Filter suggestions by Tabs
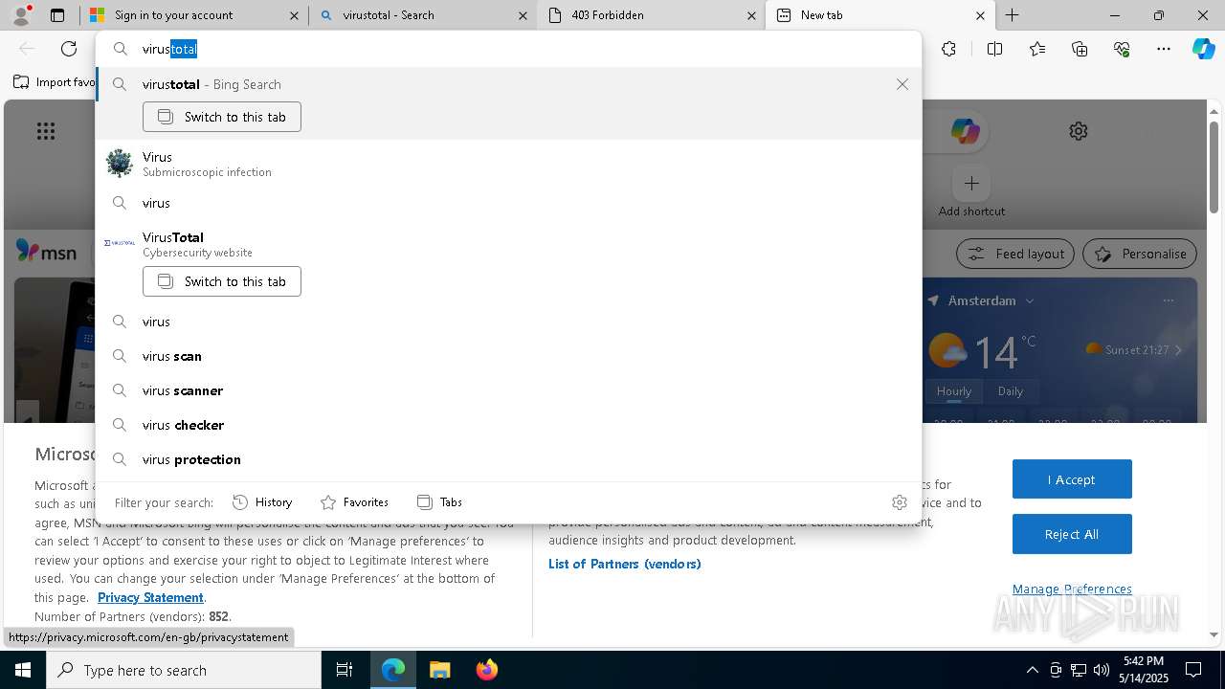 pyautogui.click(x=439, y=502)
